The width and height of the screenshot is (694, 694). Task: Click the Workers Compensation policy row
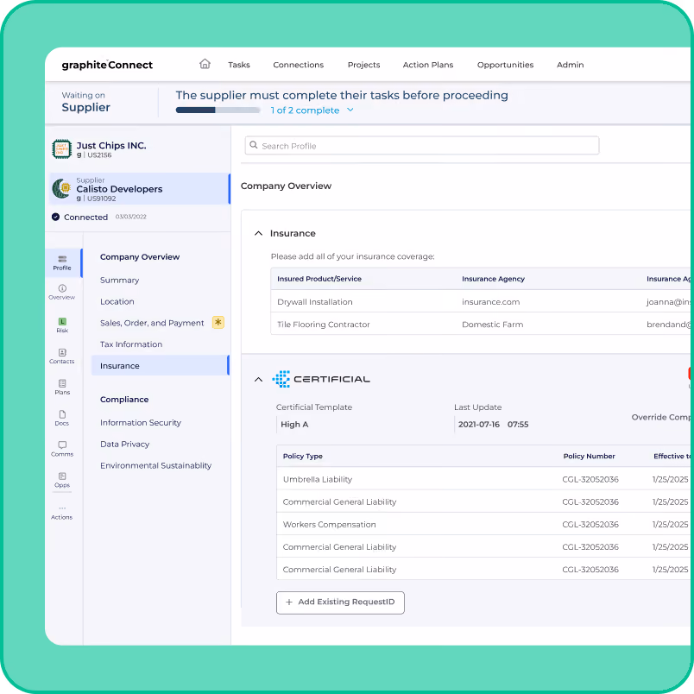click(483, 525)
